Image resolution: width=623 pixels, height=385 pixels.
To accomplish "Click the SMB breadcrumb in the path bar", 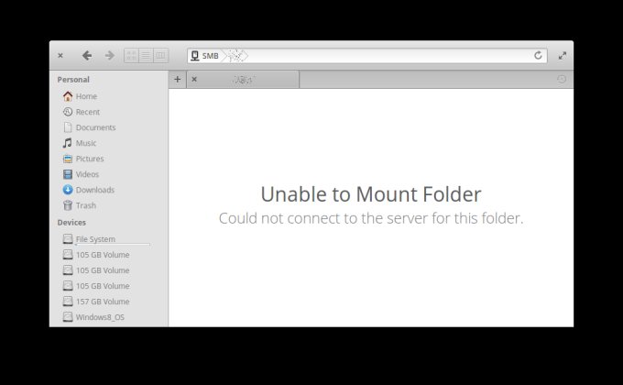I will click(205, 56).
